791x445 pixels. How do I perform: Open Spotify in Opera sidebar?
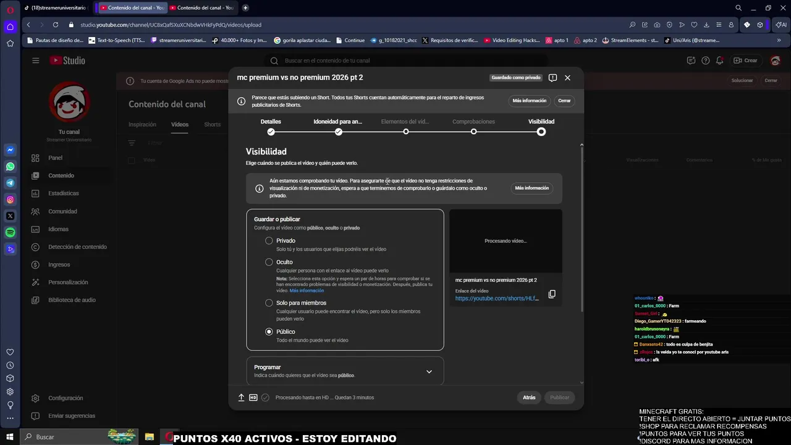pyautogui.click(x=11, y=232)
